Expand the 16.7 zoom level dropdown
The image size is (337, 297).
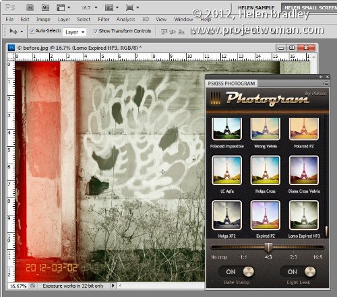pos(96,7)
